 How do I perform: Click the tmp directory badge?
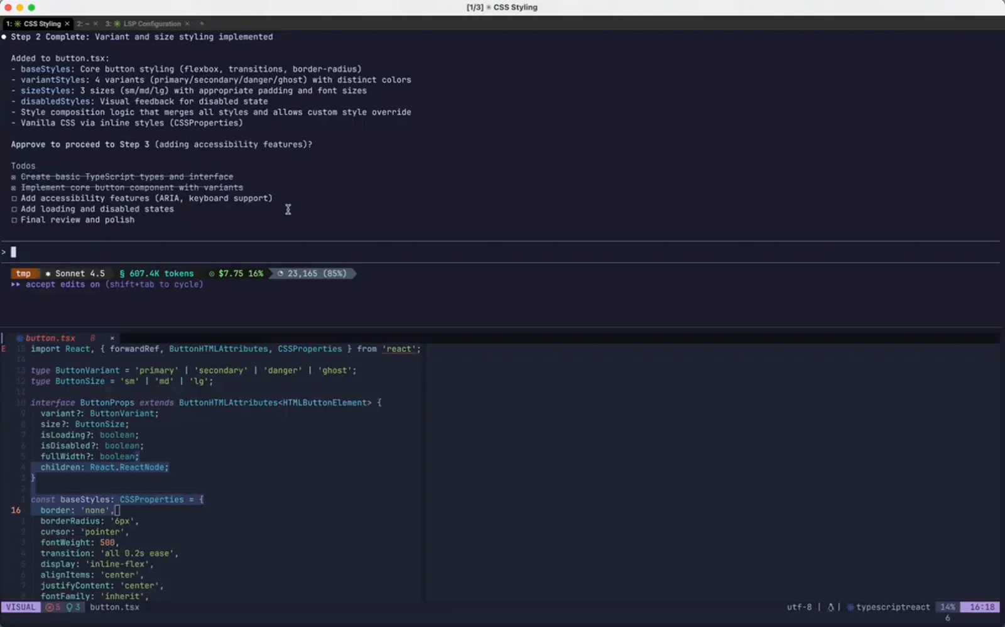24,273
